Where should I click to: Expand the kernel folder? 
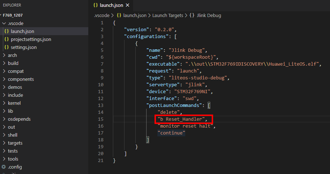pyautogui.click(x=4, y=103)
